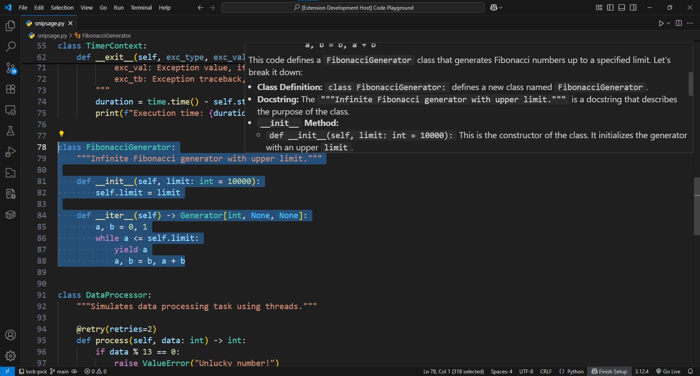The width and height of the screenshot is (700, 376).
Task: Open the Manage settings gear
Action: (x=10, y=356)
